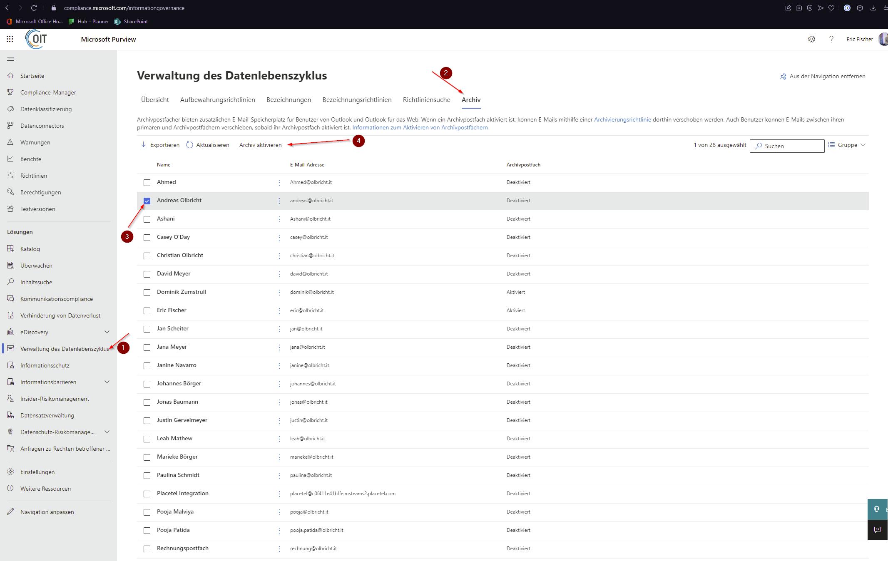This screenshot has width=888, height=561.
Task: Click the settings gear in the header
Action: [811, 39]
